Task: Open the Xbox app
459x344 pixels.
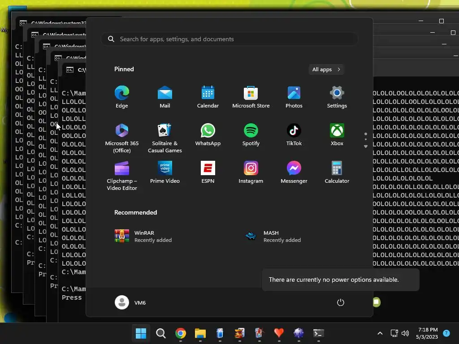Action: coord(337,135)
